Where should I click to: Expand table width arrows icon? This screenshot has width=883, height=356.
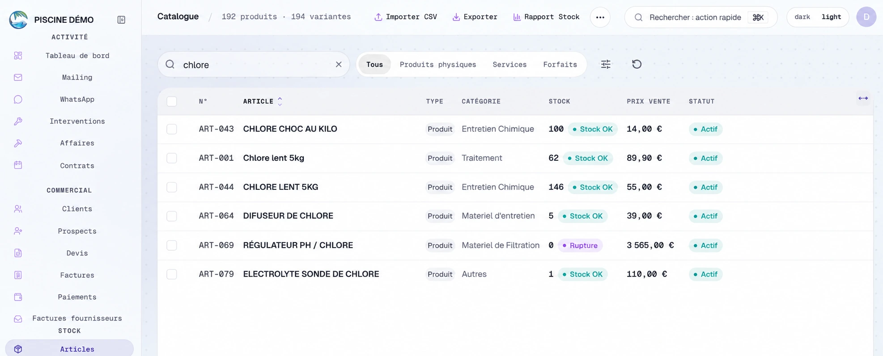863,98
